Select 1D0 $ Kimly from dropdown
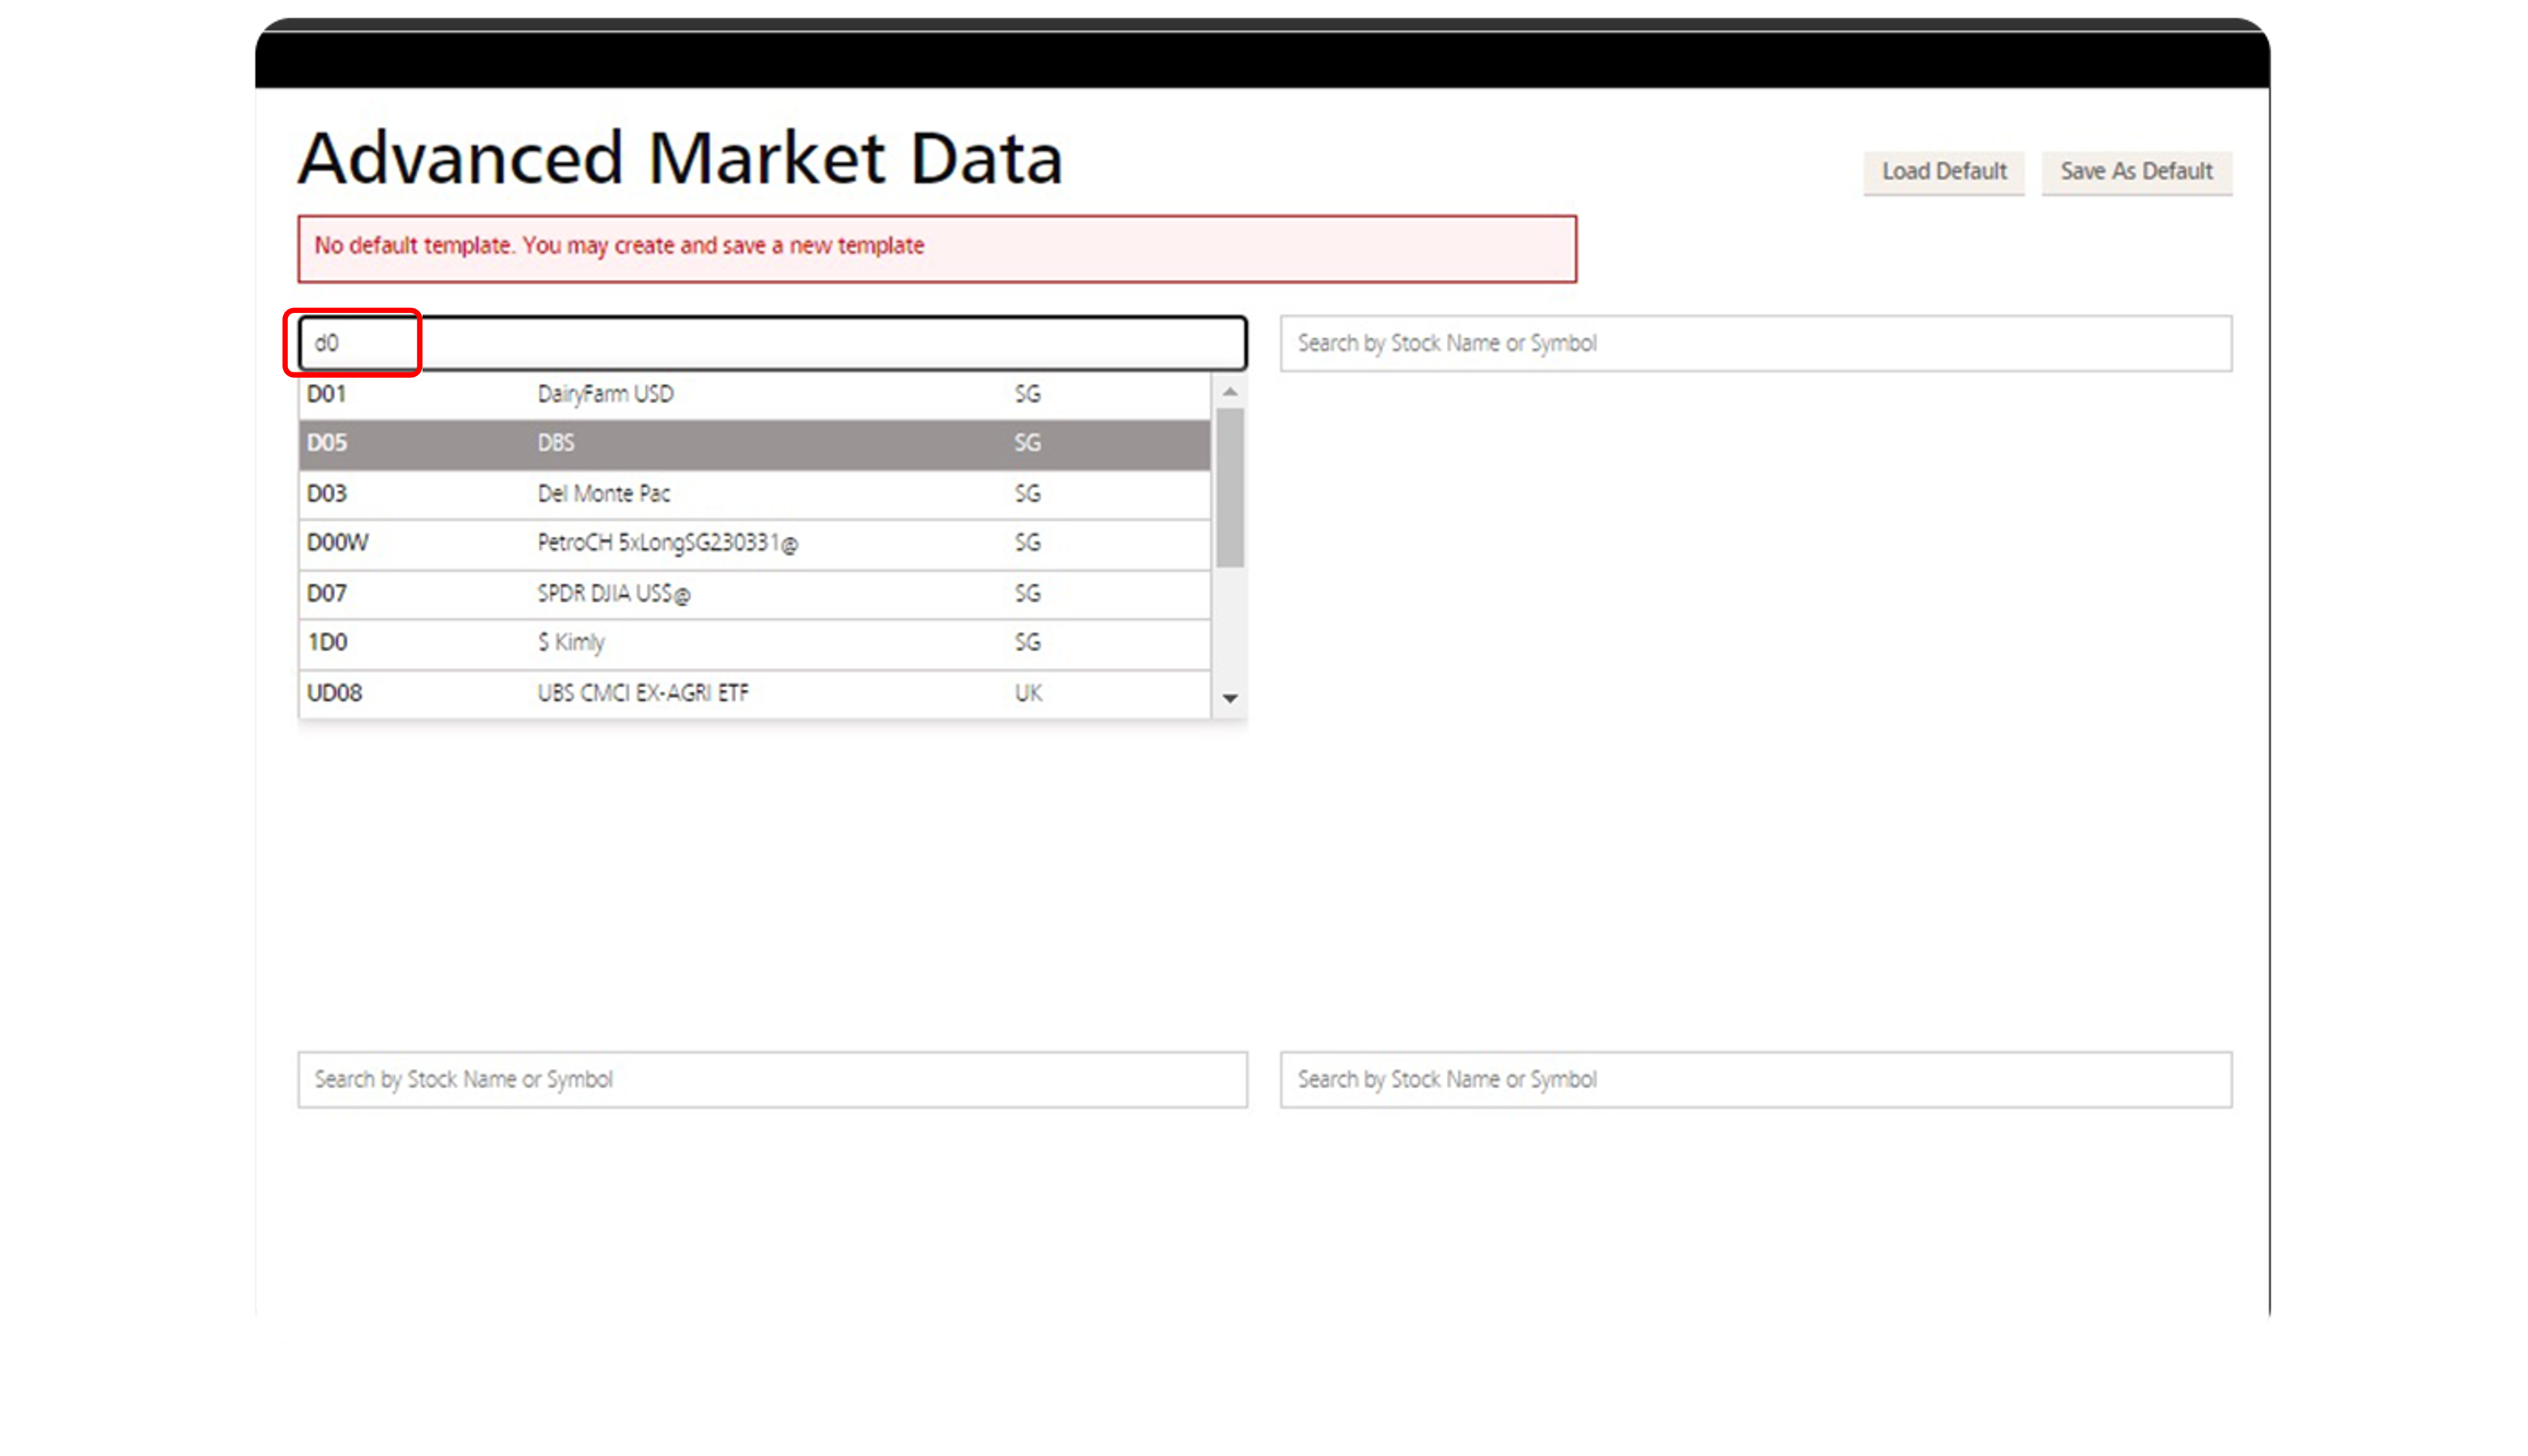 coord(754,643)
